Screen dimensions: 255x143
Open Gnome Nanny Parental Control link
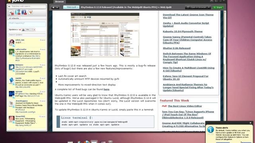tap(187, 40)
